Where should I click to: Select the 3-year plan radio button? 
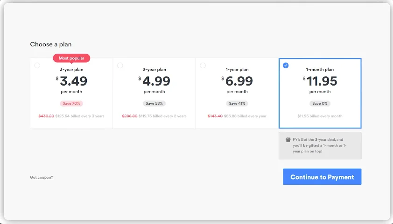pos(37,65)
